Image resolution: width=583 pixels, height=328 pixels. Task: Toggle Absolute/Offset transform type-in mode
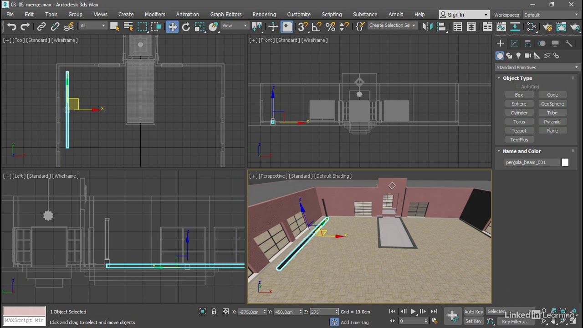tap(225, 312)
